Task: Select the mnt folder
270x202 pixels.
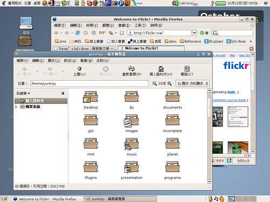Action: [91, 144]
